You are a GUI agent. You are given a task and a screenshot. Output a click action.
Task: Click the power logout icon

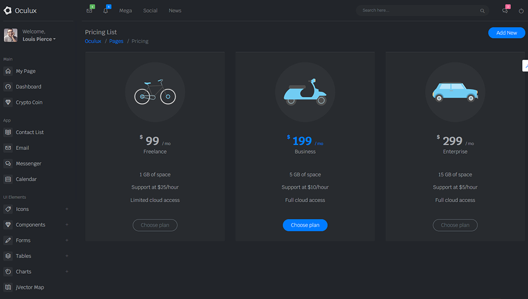pyautogui.click(x=521, y=11)
